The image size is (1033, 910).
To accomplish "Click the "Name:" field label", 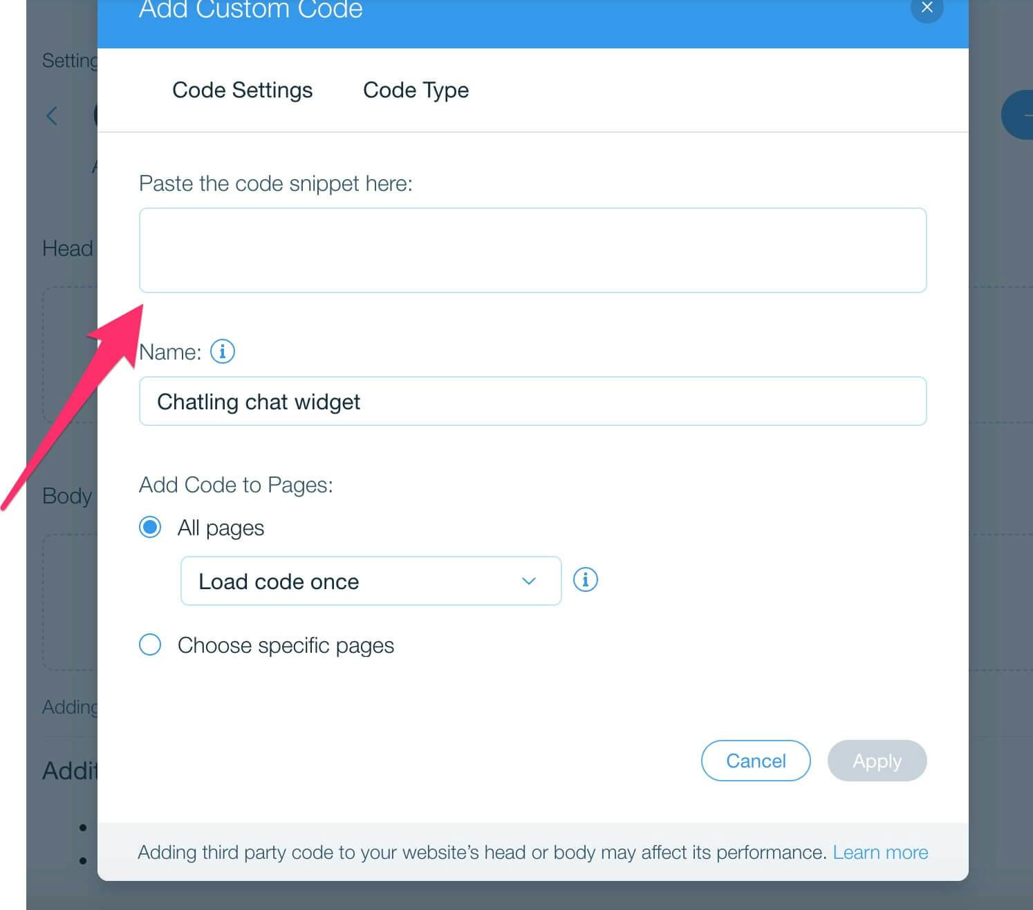I will (x=170, y=352).
